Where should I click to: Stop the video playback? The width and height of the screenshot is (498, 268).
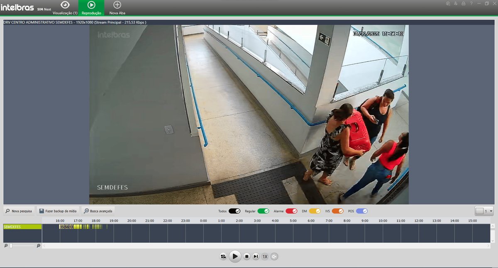point(247,256)
